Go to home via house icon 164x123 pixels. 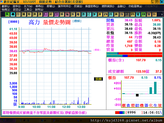pyautogui.click(x=13, y=14)
